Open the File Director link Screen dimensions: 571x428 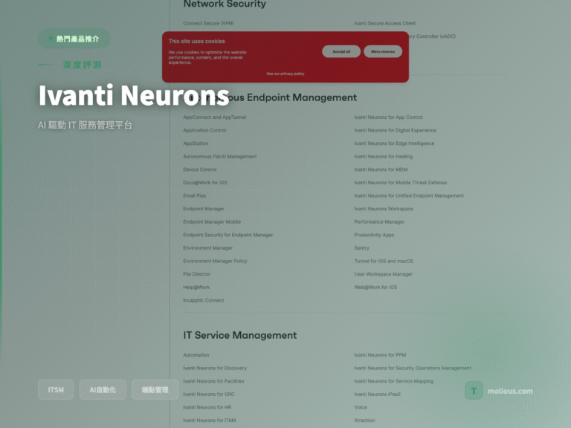196,274
